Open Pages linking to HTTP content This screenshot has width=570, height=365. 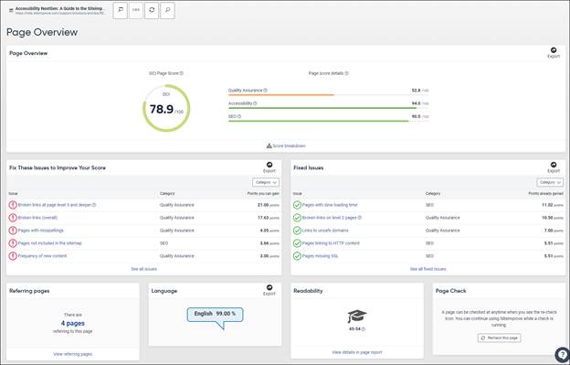tap(331, 243)
